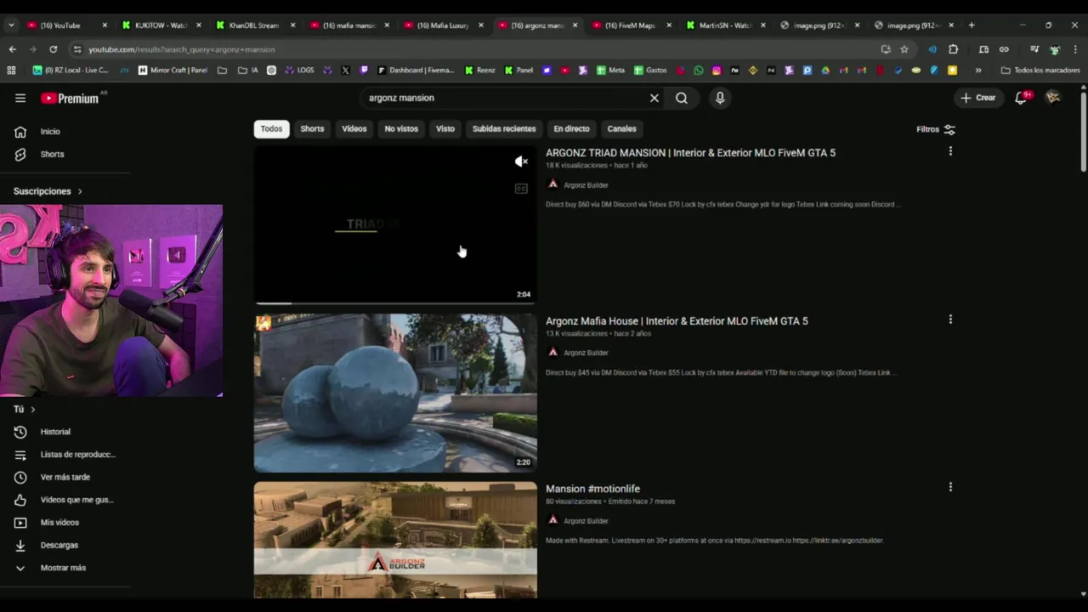Image resolution: width=1088 pixels, height=612 pixels.
Task: Open the account avatar menu
Action: [x=1053, y=98]
